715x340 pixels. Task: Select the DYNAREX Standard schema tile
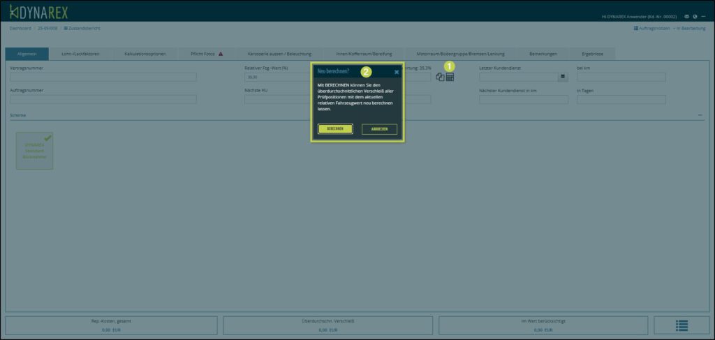tap(34, 151)
